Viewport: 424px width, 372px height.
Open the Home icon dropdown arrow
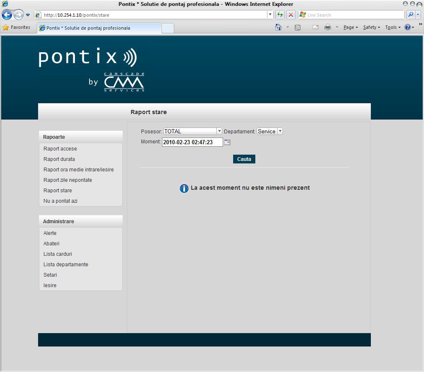tap(288, 27)
